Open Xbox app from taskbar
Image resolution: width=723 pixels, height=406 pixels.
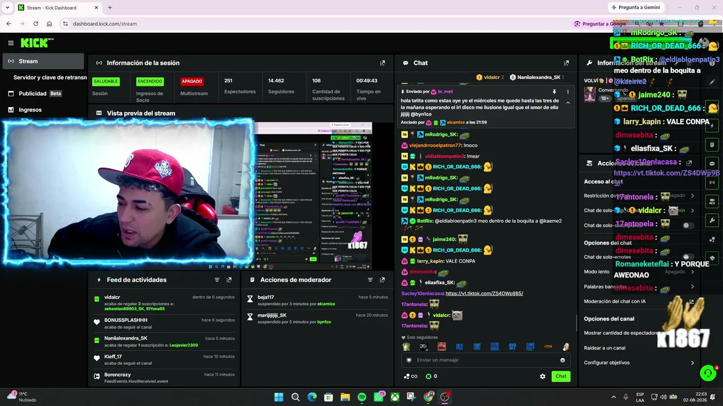(395, 397)
